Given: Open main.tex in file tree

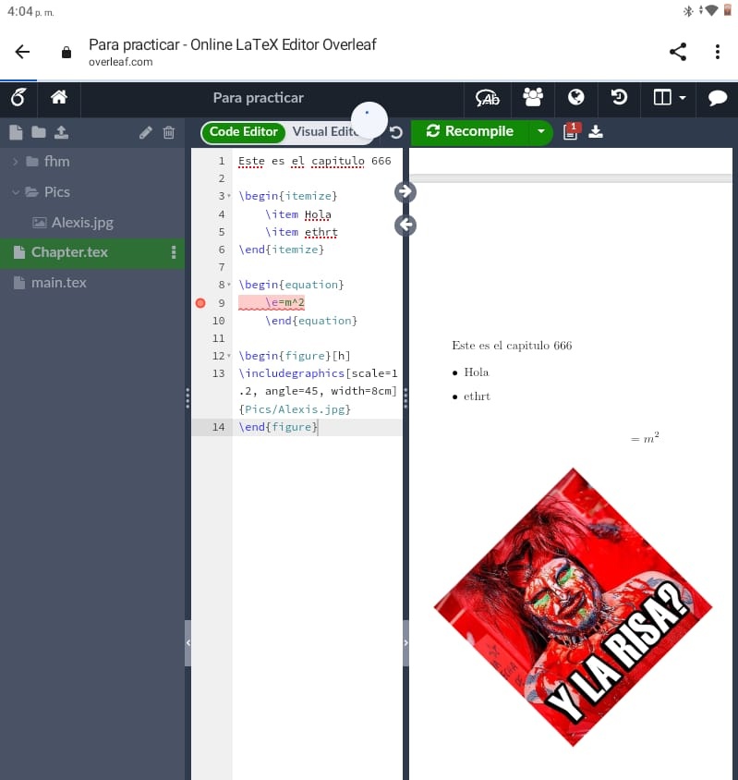Looking at the screenshot, I should (59, 283).
